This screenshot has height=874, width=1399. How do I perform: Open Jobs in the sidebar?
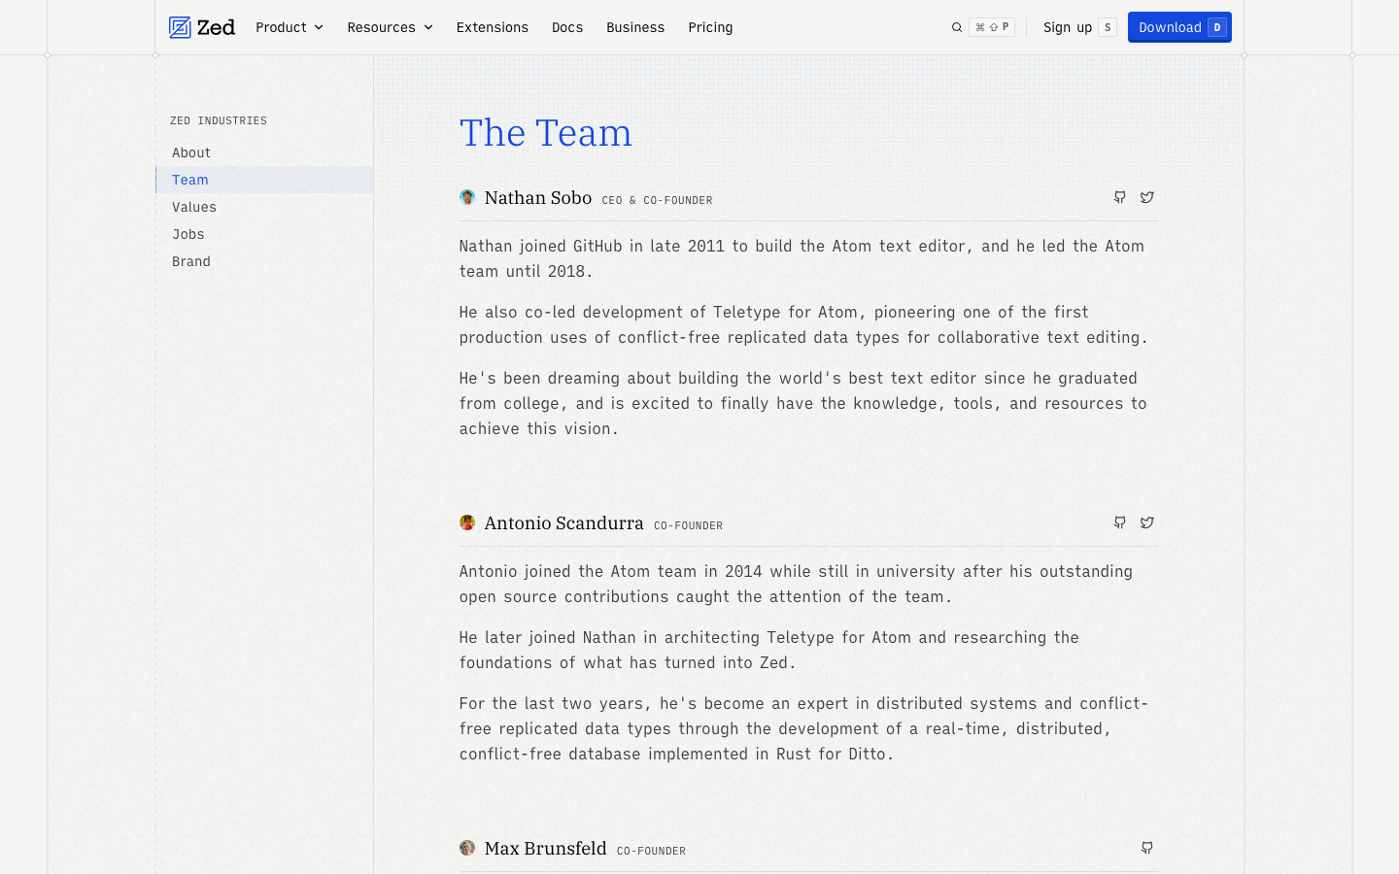pyautogui.click(x=264, y=234)
